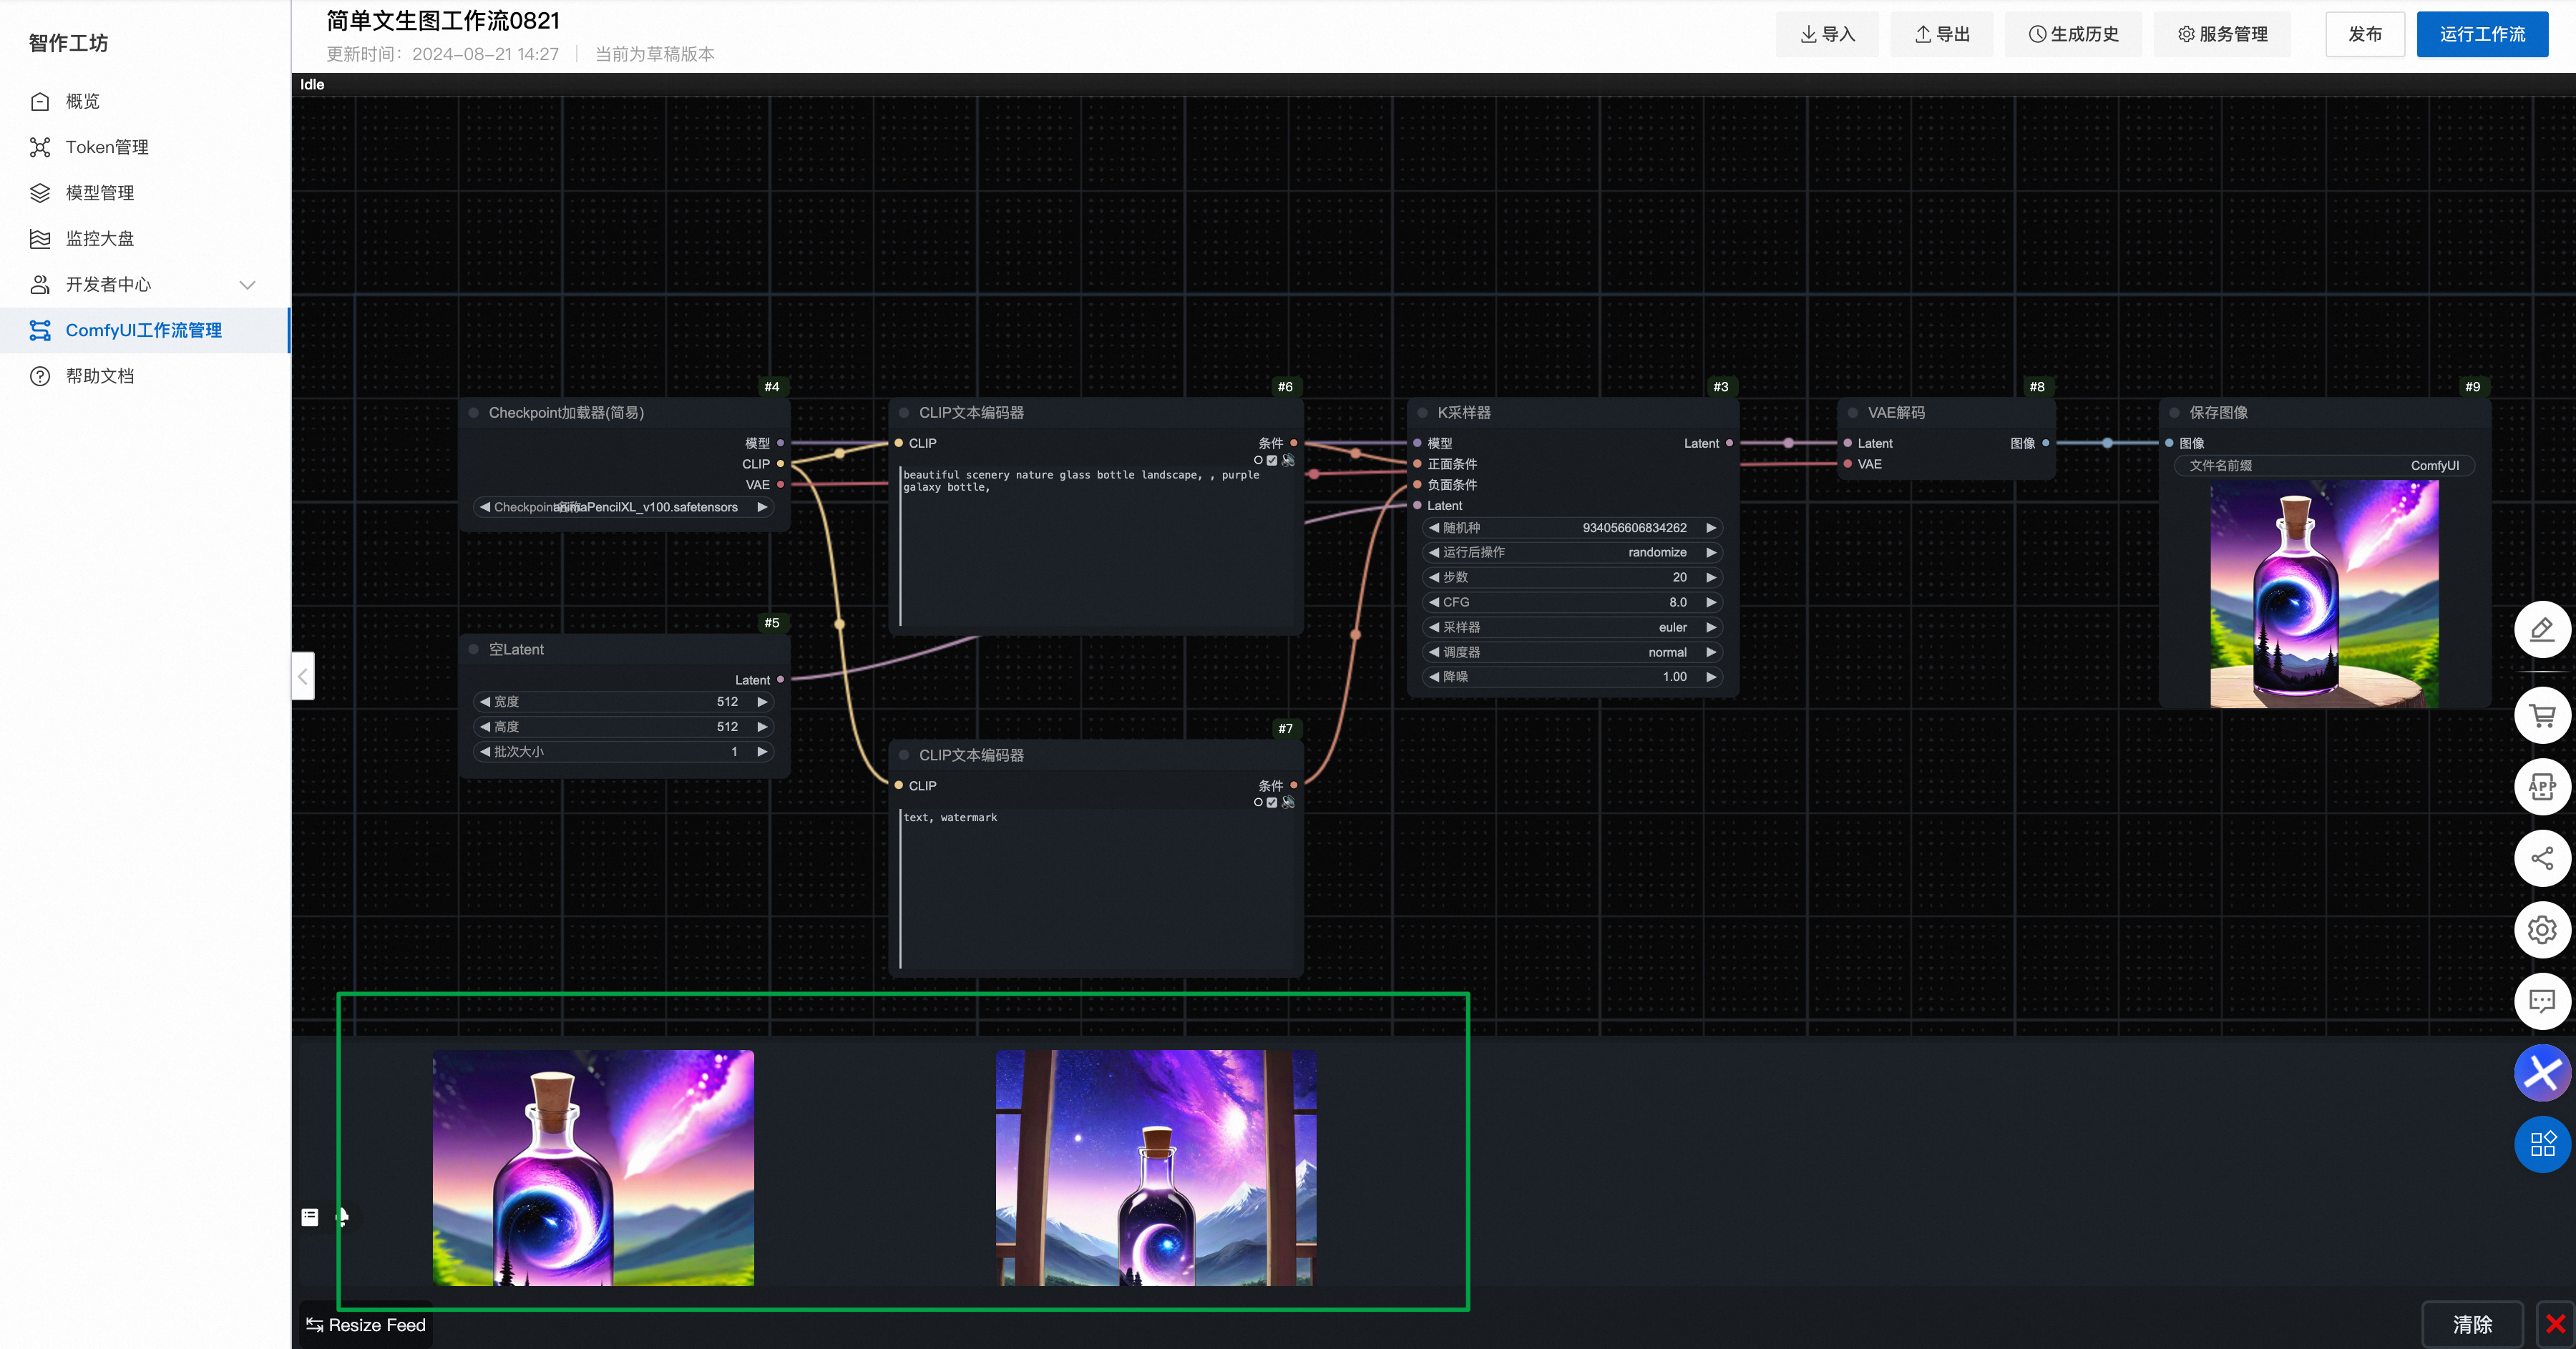Click the negative prompt 'text, watermark' area
The height and width of the screenshot is (1349, 2576).
pos(1096,888)
